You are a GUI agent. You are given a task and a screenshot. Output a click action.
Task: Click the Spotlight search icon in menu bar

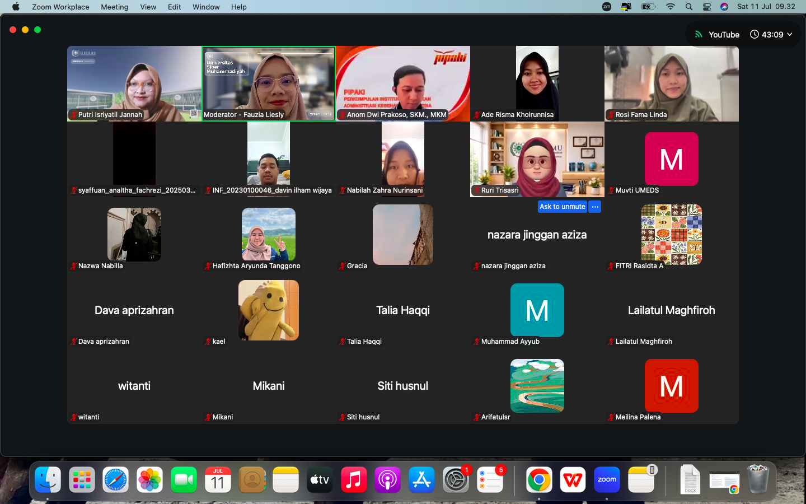[689, 7]
